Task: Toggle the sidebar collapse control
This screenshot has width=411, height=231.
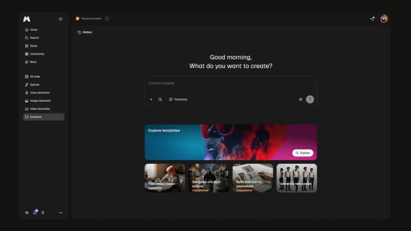Action: 60,18
